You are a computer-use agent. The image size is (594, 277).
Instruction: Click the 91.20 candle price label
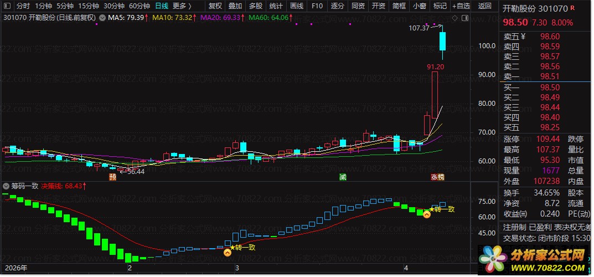[x=435, y=66]
